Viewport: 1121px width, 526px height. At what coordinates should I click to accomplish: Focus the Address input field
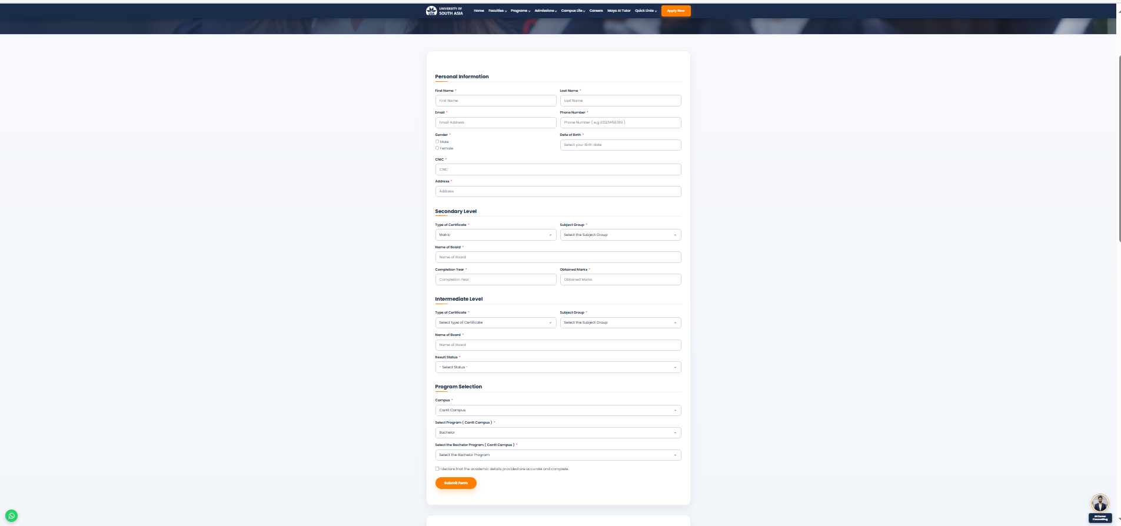point(558,191)
